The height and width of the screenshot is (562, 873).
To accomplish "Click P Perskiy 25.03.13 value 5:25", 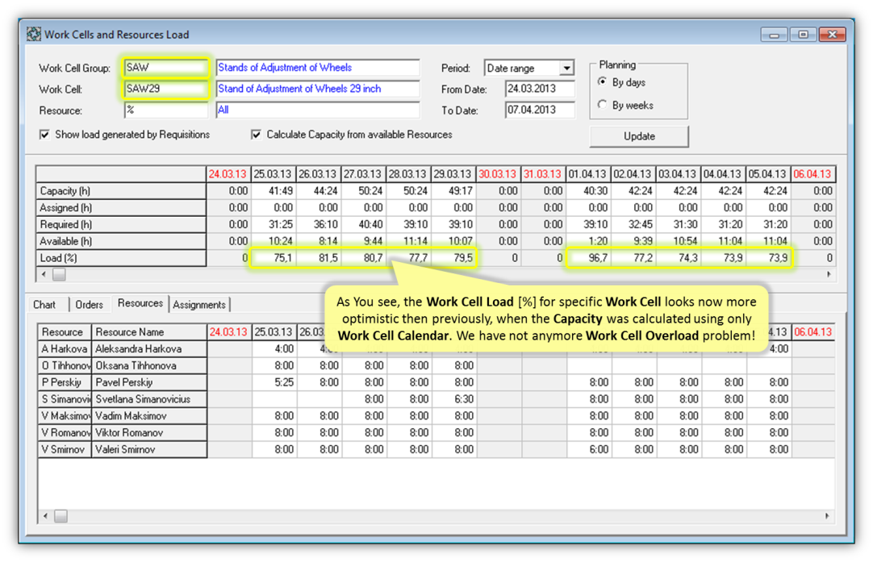I will coord(274,382).
